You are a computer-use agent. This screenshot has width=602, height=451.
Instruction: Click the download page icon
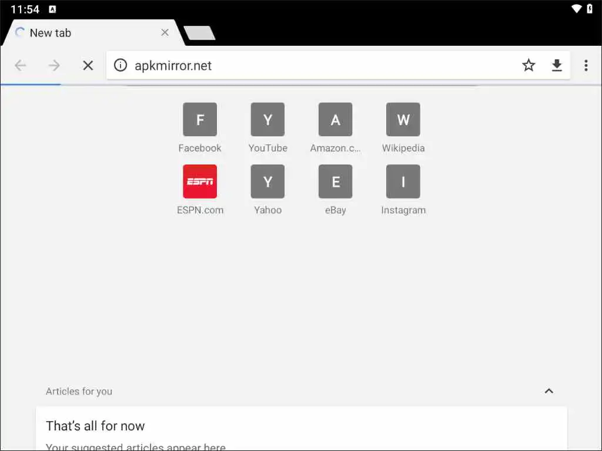tap(557, 66)
